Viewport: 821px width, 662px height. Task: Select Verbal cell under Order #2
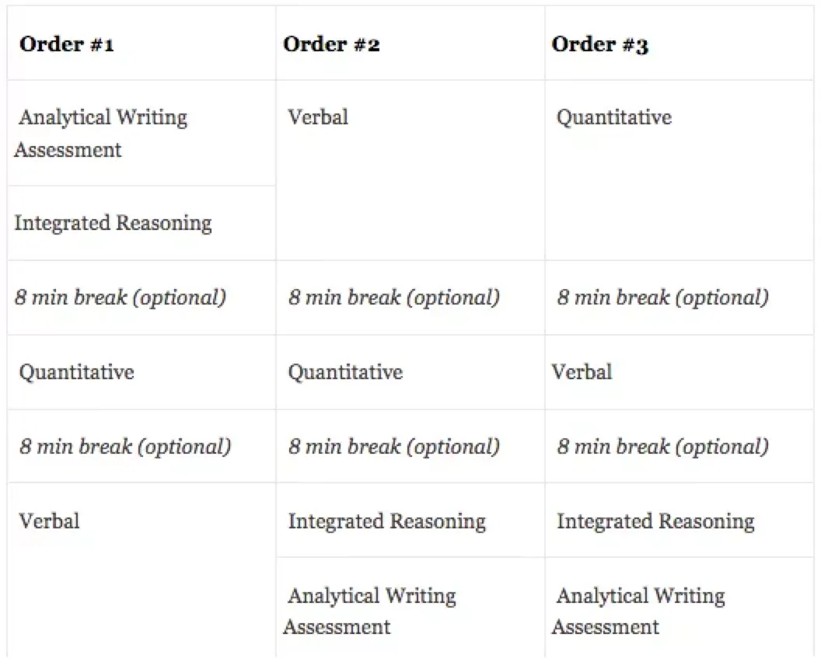(x=318, y=117)
